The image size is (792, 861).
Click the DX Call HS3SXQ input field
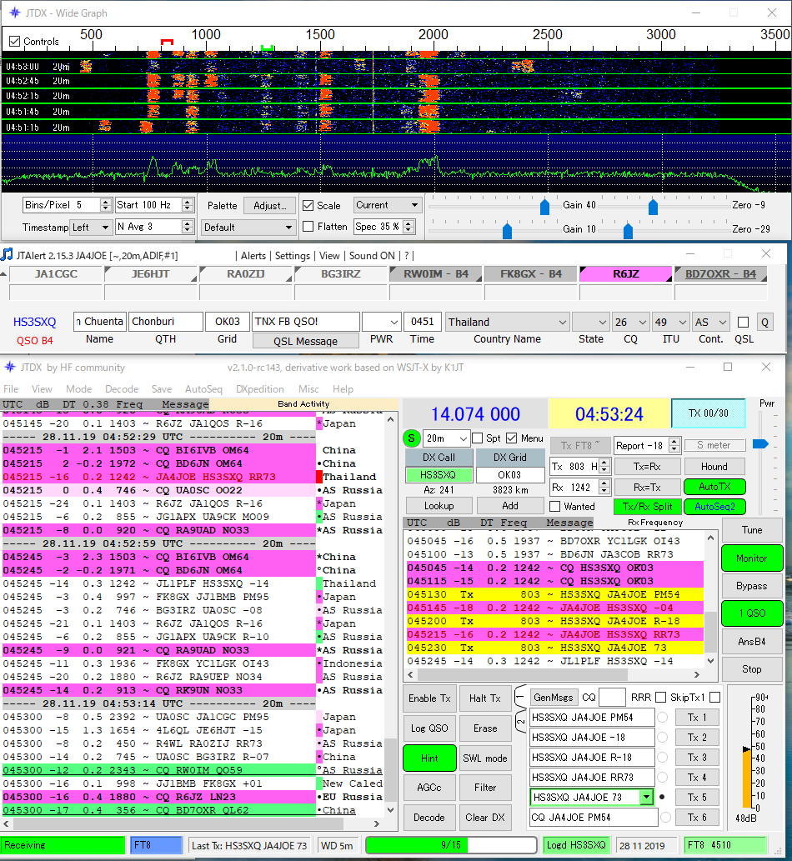click(x=439, y=474)
